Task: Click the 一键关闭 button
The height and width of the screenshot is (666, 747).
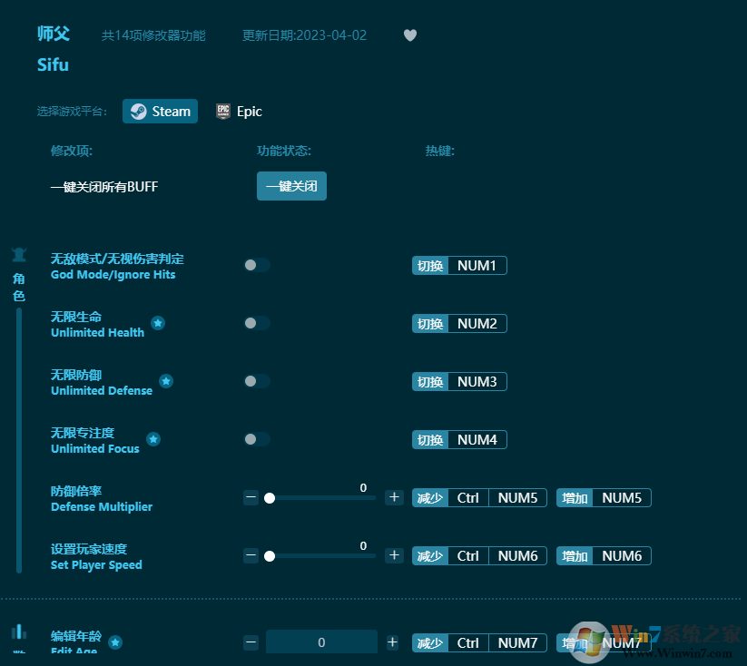Action: (291, 186)
